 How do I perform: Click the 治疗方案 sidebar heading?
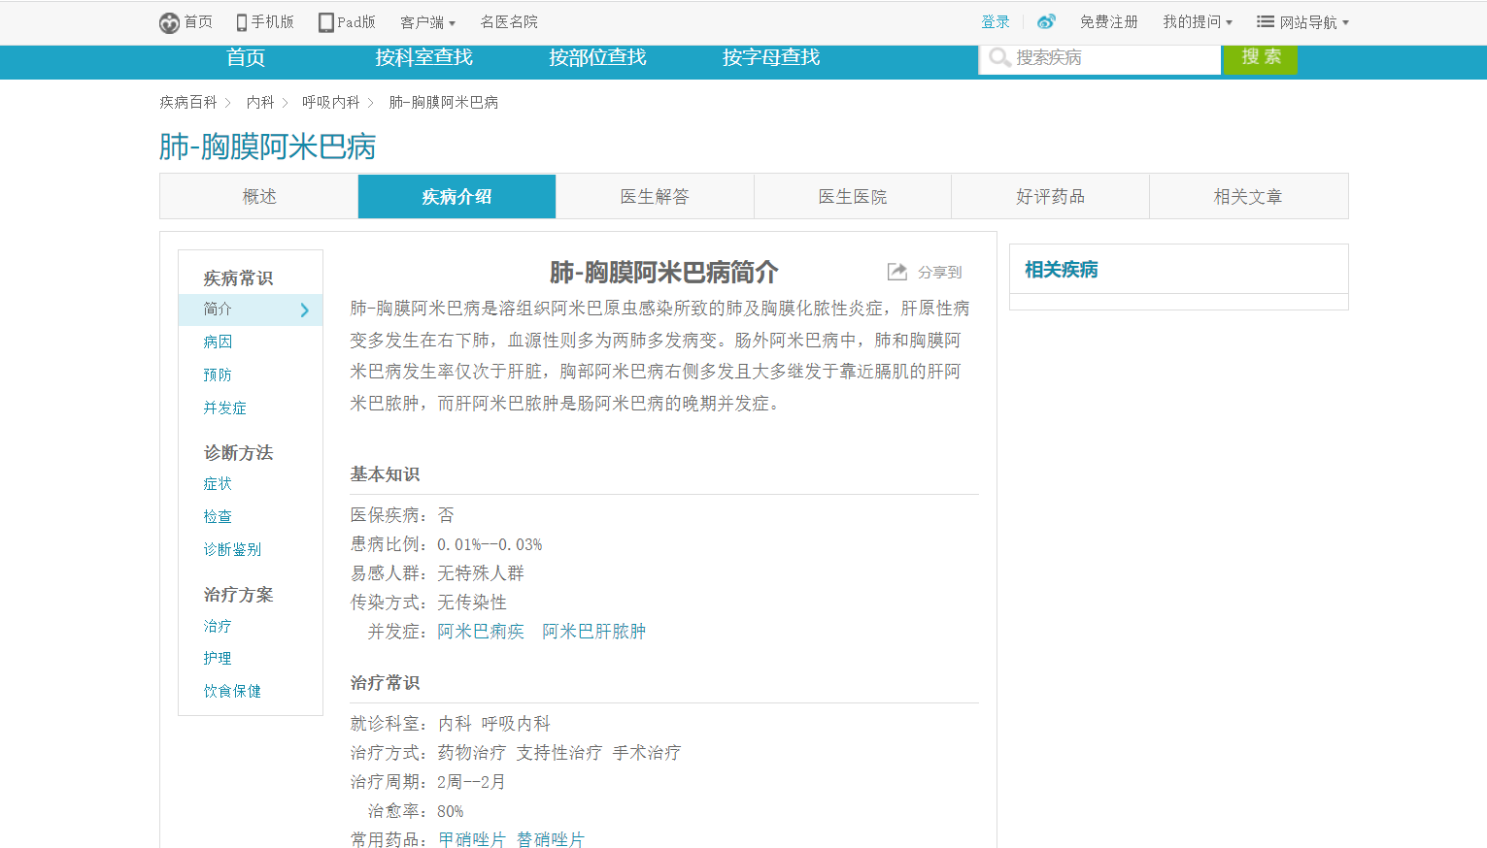(x=238, y=595)
